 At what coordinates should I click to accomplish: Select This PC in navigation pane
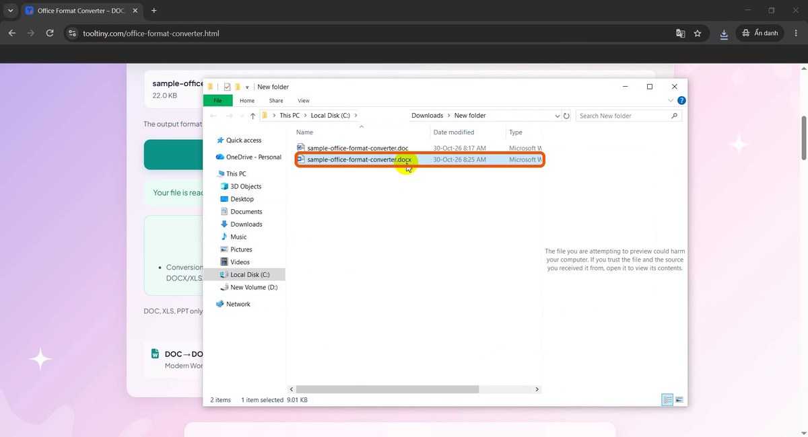pyautogui.click(x=236, y=173)
